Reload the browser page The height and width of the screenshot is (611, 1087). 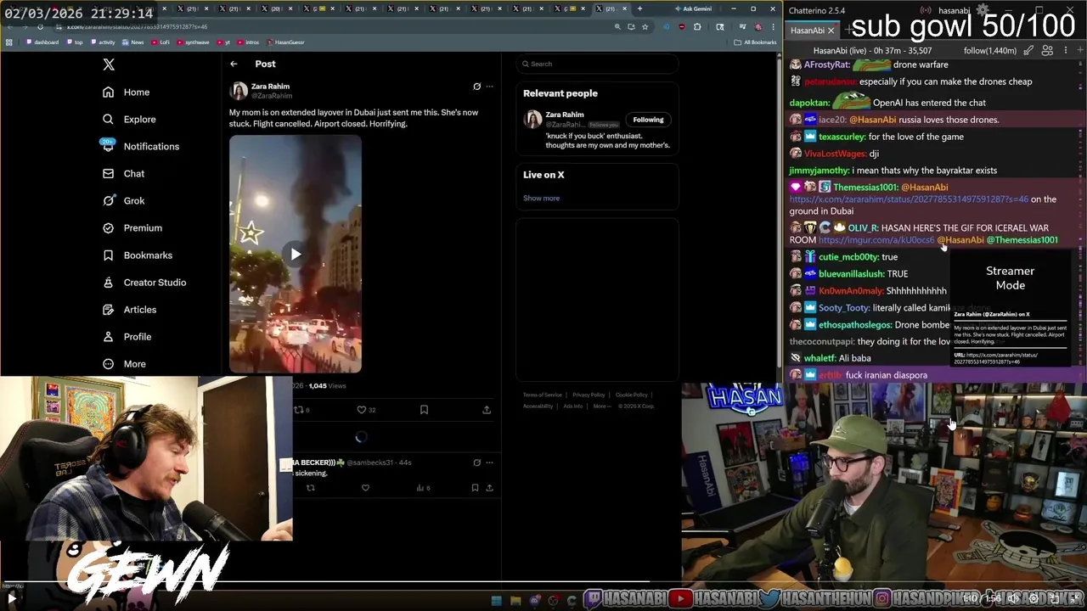pos(40,26)
